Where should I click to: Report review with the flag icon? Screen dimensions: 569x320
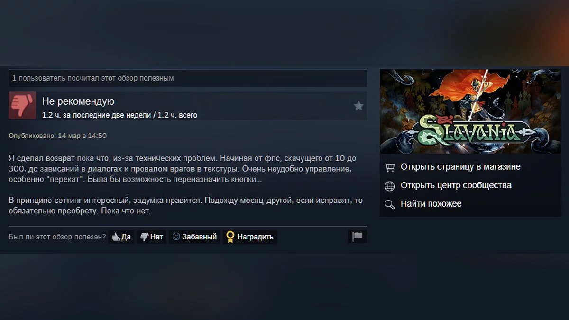point(358,237)
